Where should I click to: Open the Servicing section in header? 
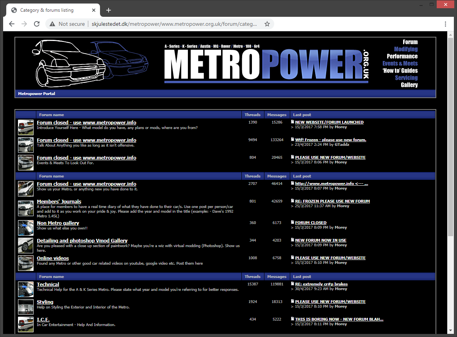406,78
